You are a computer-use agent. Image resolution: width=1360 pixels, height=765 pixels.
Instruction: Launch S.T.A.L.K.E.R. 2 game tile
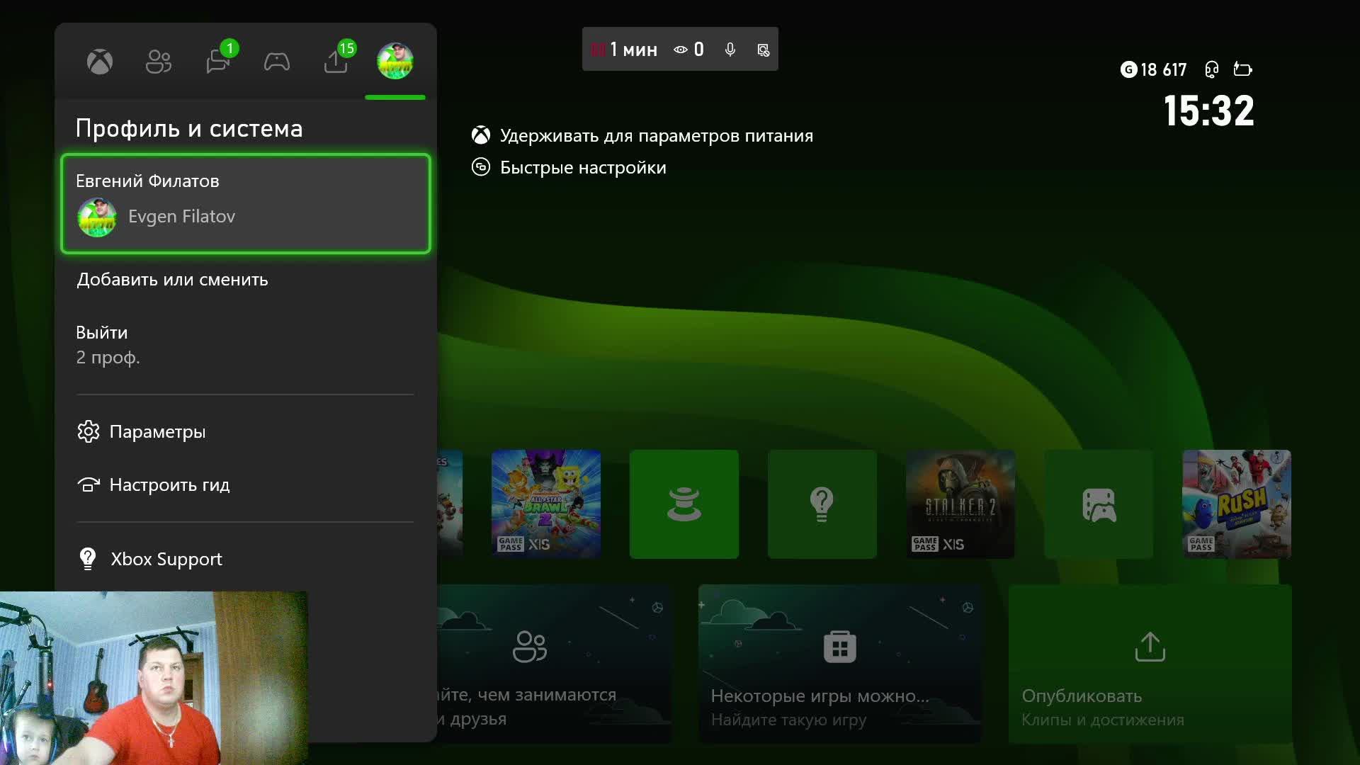pyautogui.click(x=960, y=504)
